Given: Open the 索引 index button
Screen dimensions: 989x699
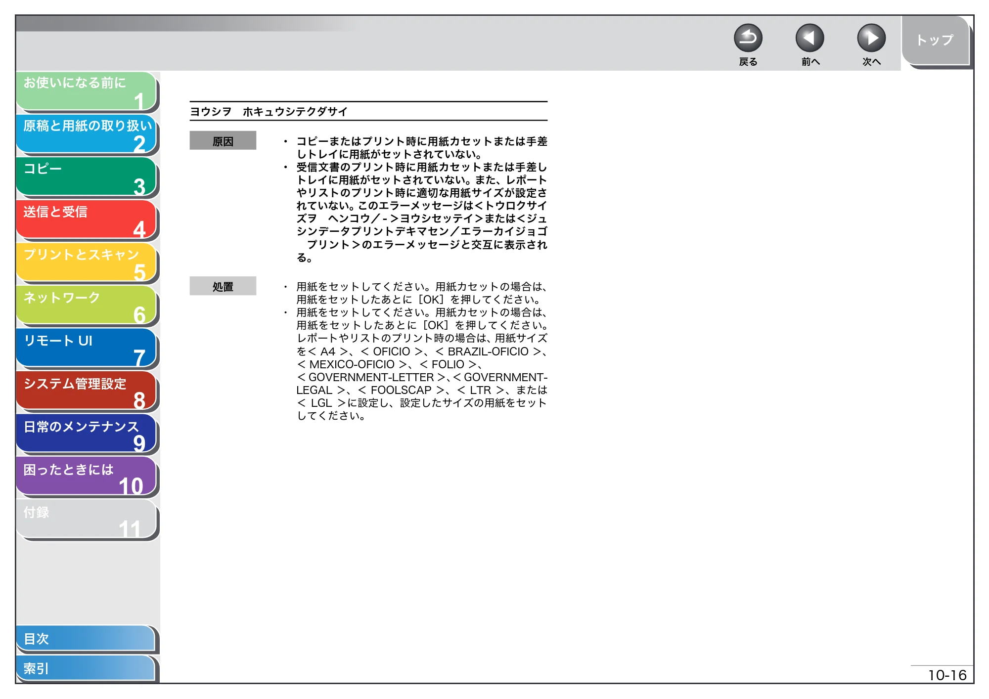Looking at the screenshot, I should (86, 668).
